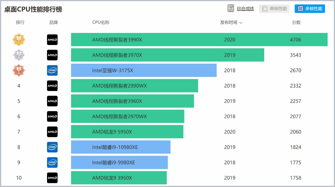335x187 pixels.
Task: Click the grid icon inside 多核性能 button
Action: coord(300,8)
